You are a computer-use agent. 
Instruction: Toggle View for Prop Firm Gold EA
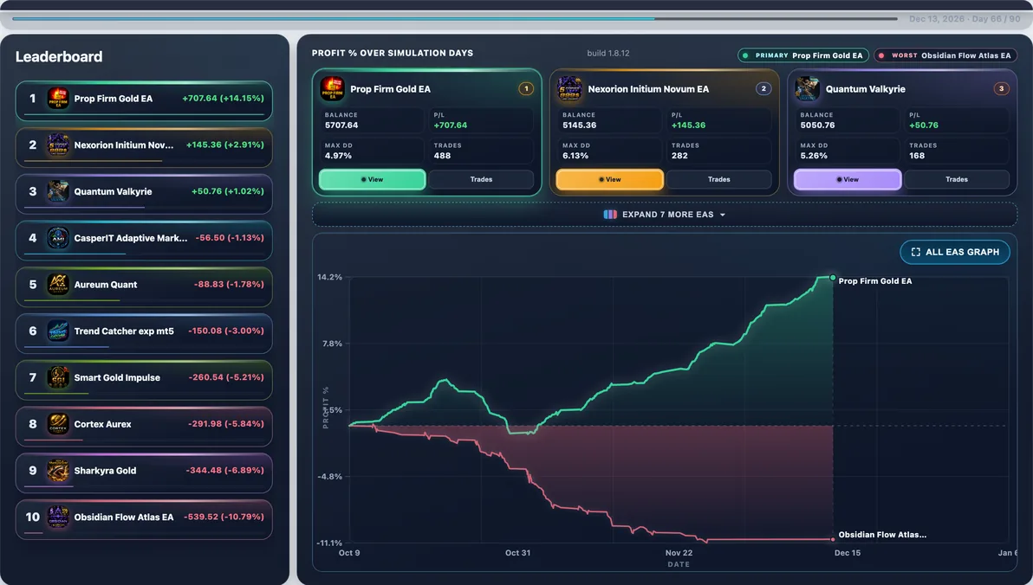click(x=373, y=179)
